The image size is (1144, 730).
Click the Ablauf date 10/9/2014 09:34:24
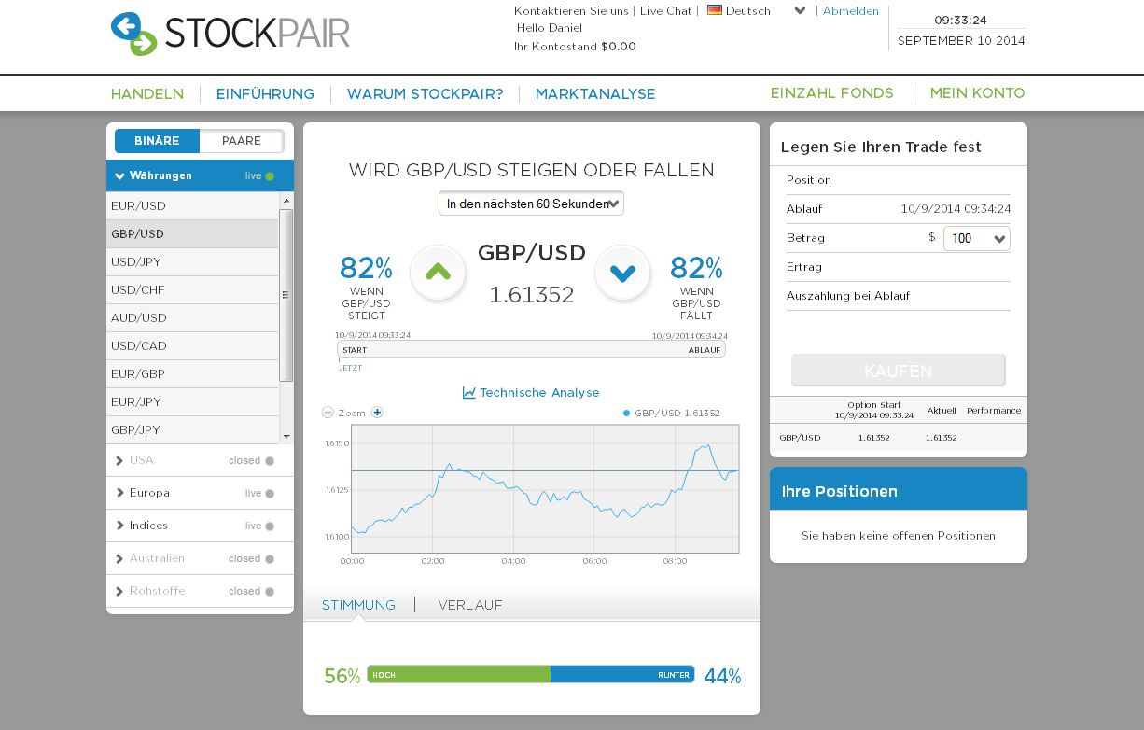coord(956,209)
